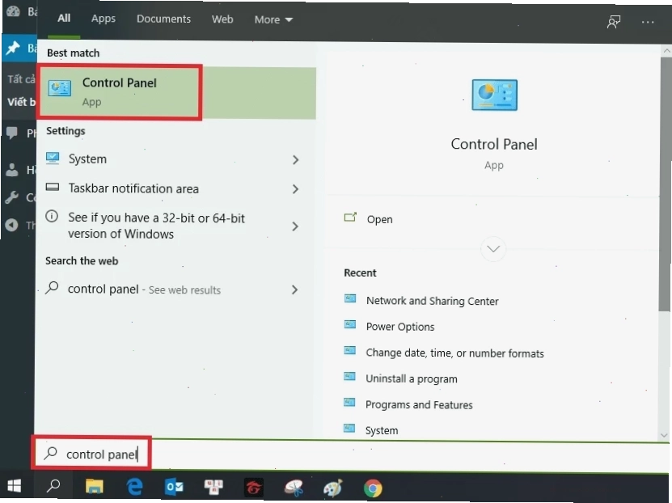Screen dimensions: 672x503
Task: Click the user icon in the left sidebar
Action: pyautogui.click(x=12, y=170)
